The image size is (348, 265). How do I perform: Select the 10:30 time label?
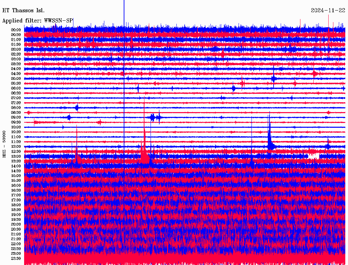(x=16, y=132)
